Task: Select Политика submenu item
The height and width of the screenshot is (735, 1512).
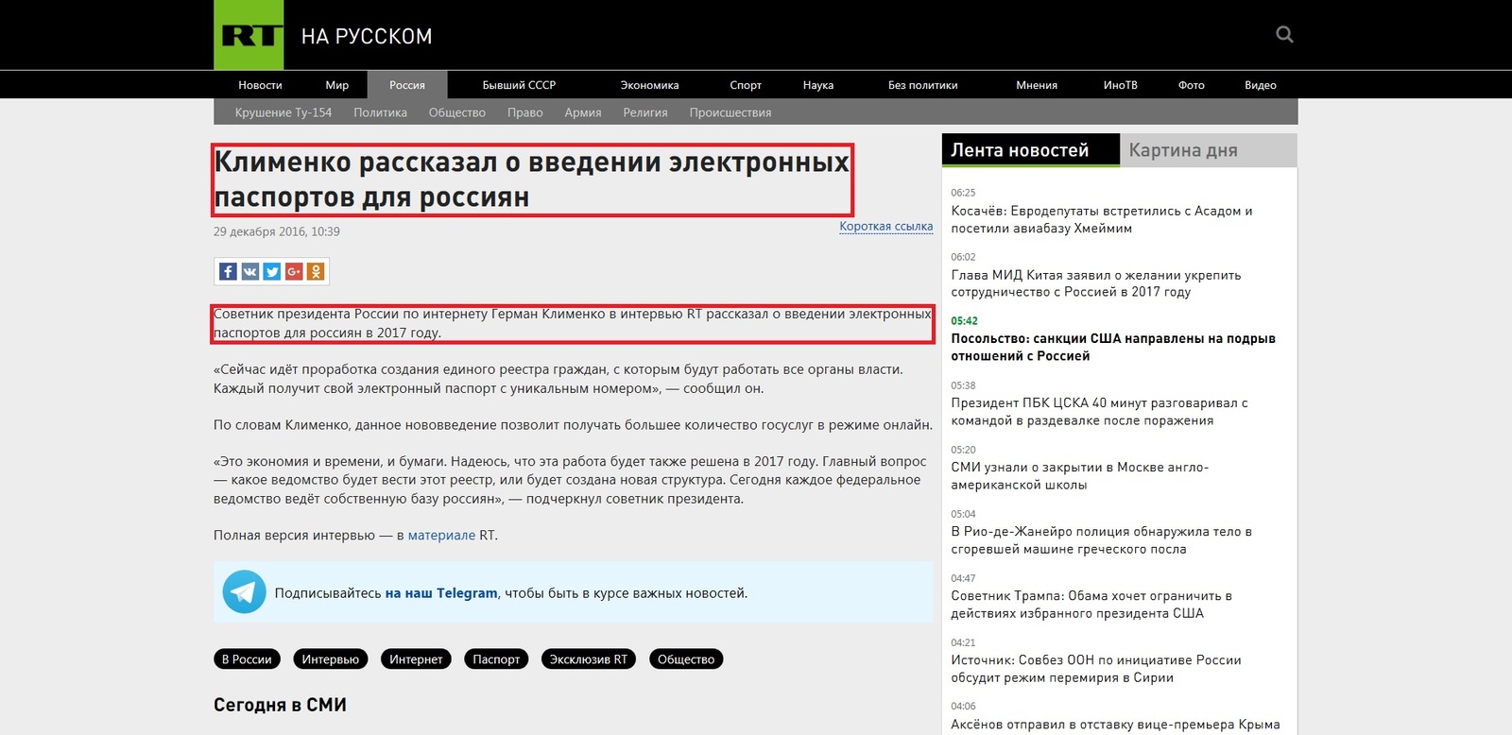Action: coord(380,112)
